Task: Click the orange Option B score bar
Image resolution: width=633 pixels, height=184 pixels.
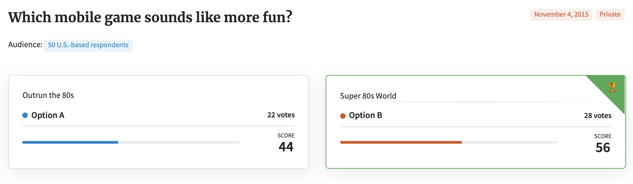Action: coord(401,142)
